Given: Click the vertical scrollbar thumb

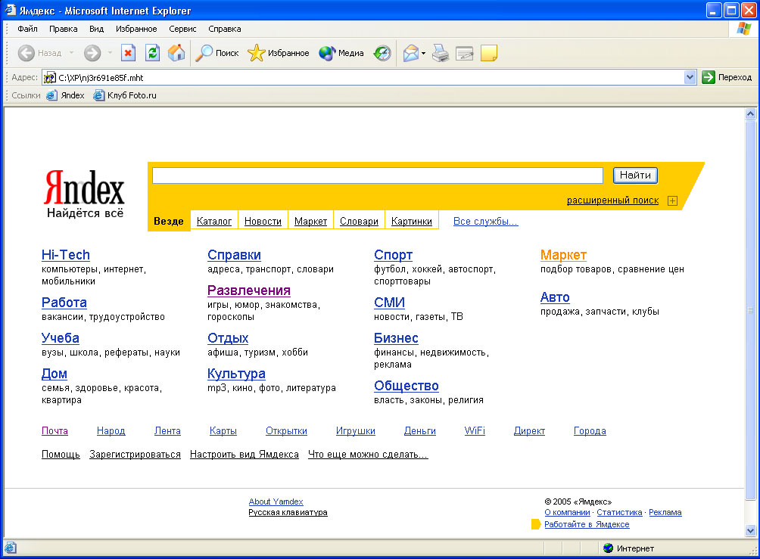Looking at the screenshot, I should point(750,310).
